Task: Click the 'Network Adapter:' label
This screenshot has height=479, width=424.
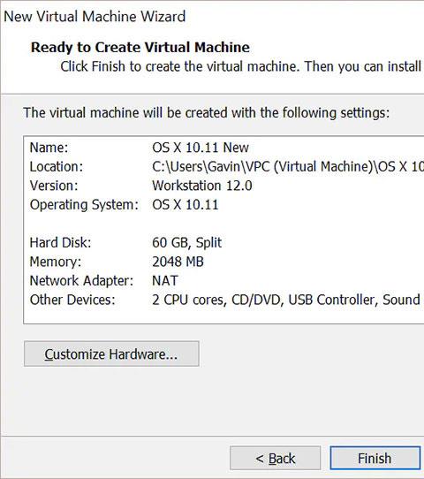Action: click(81, 281)
